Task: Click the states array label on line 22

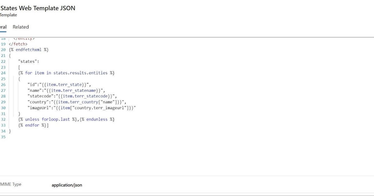Action: click(x=28, y=61)
